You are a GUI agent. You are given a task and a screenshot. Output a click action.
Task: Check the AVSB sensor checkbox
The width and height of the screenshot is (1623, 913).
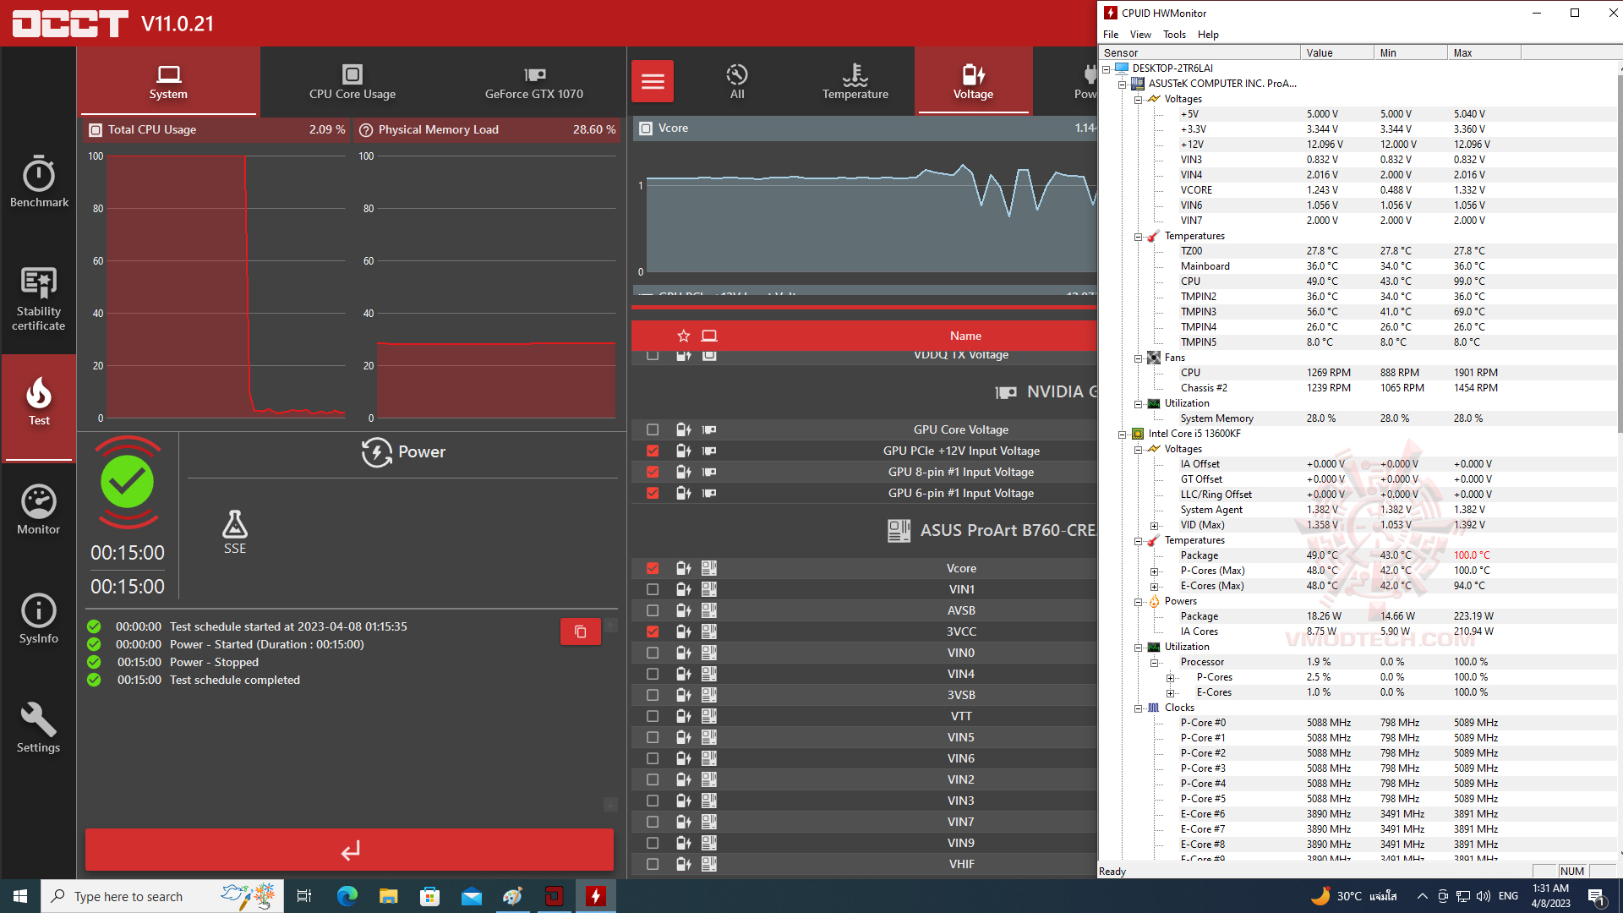(x=653, y=610)
